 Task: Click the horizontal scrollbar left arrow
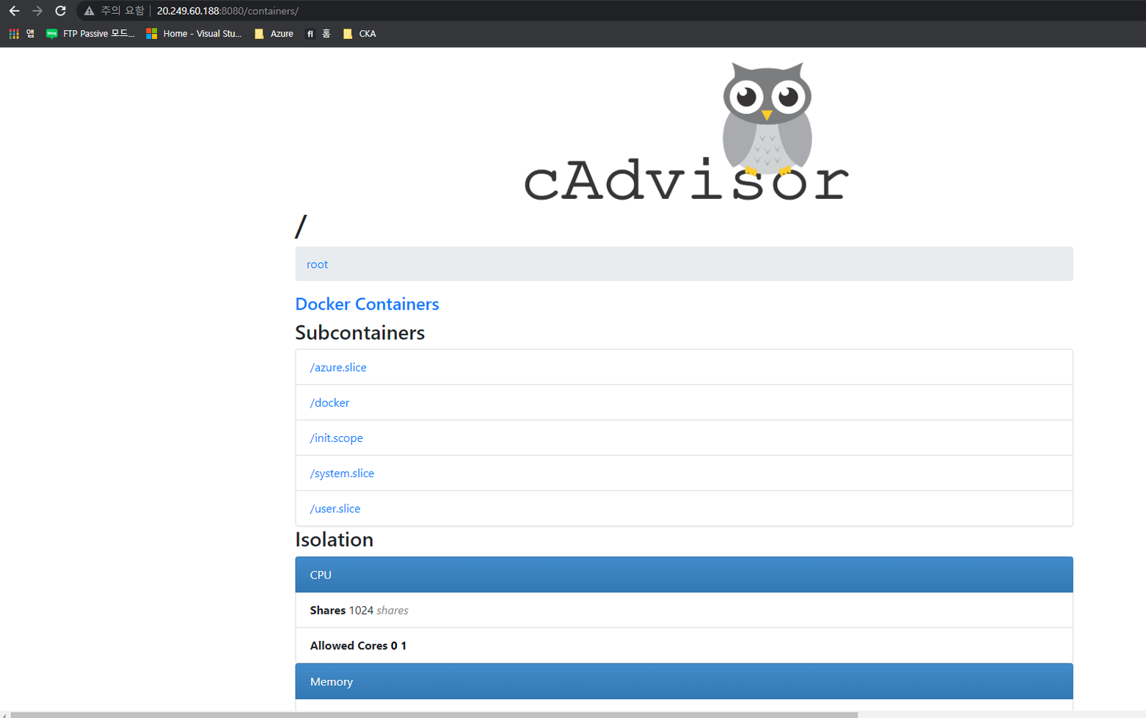tap(4, 714)
